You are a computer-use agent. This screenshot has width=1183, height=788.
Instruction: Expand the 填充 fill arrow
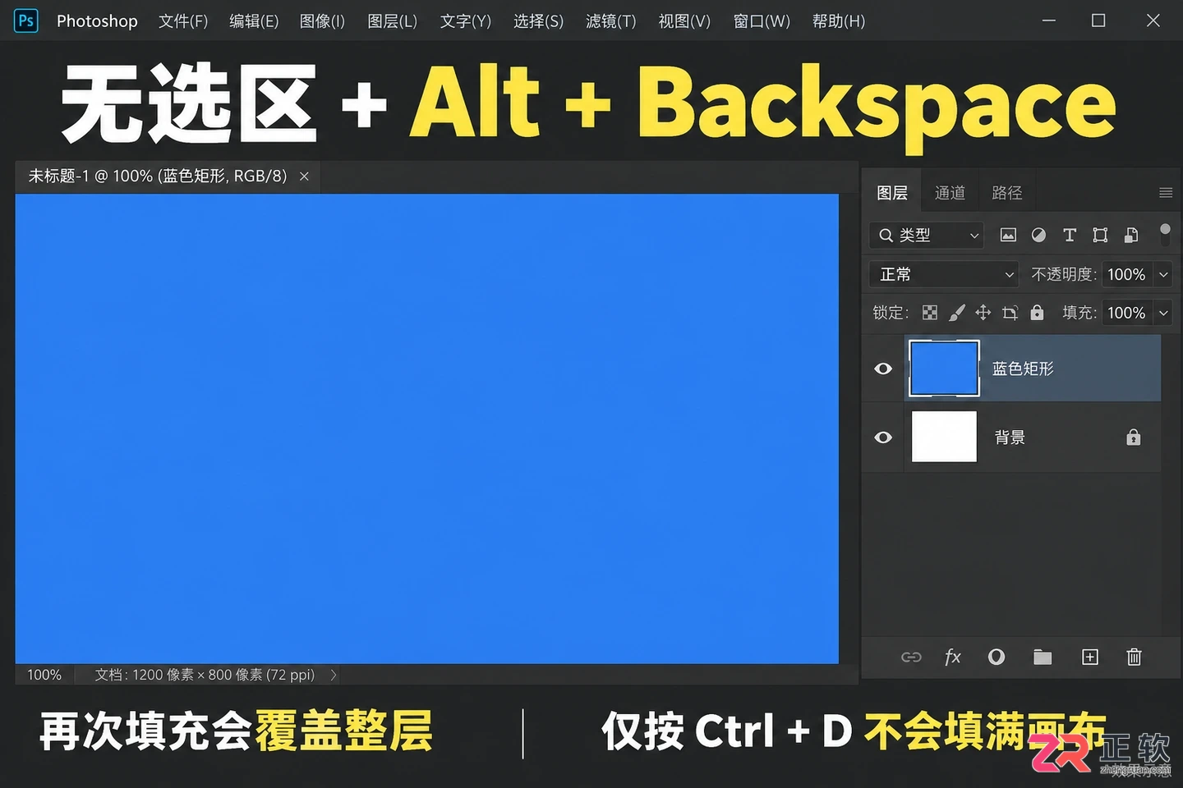(x=1163, y=313)
